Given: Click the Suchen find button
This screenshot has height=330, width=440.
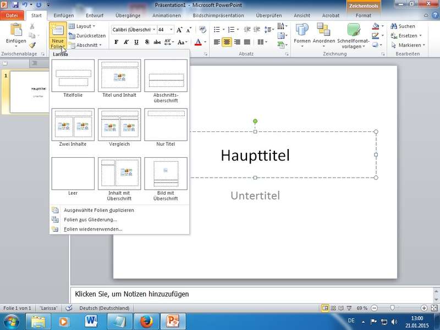Looking at the screenshot, I should coord(403,26).
